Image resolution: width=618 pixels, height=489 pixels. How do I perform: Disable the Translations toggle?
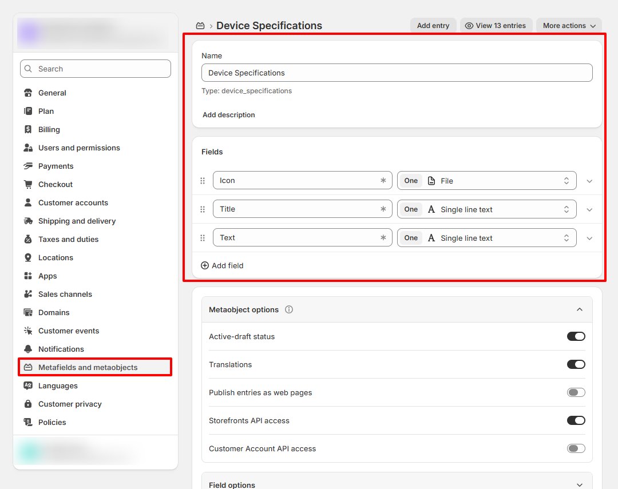click(576, 364)
